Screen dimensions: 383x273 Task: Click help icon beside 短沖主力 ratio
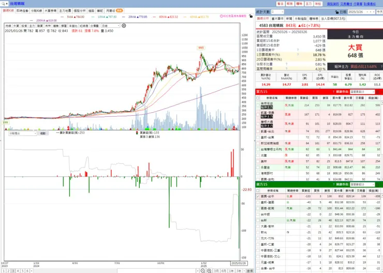pyautogui.click(x=381, y=66)
